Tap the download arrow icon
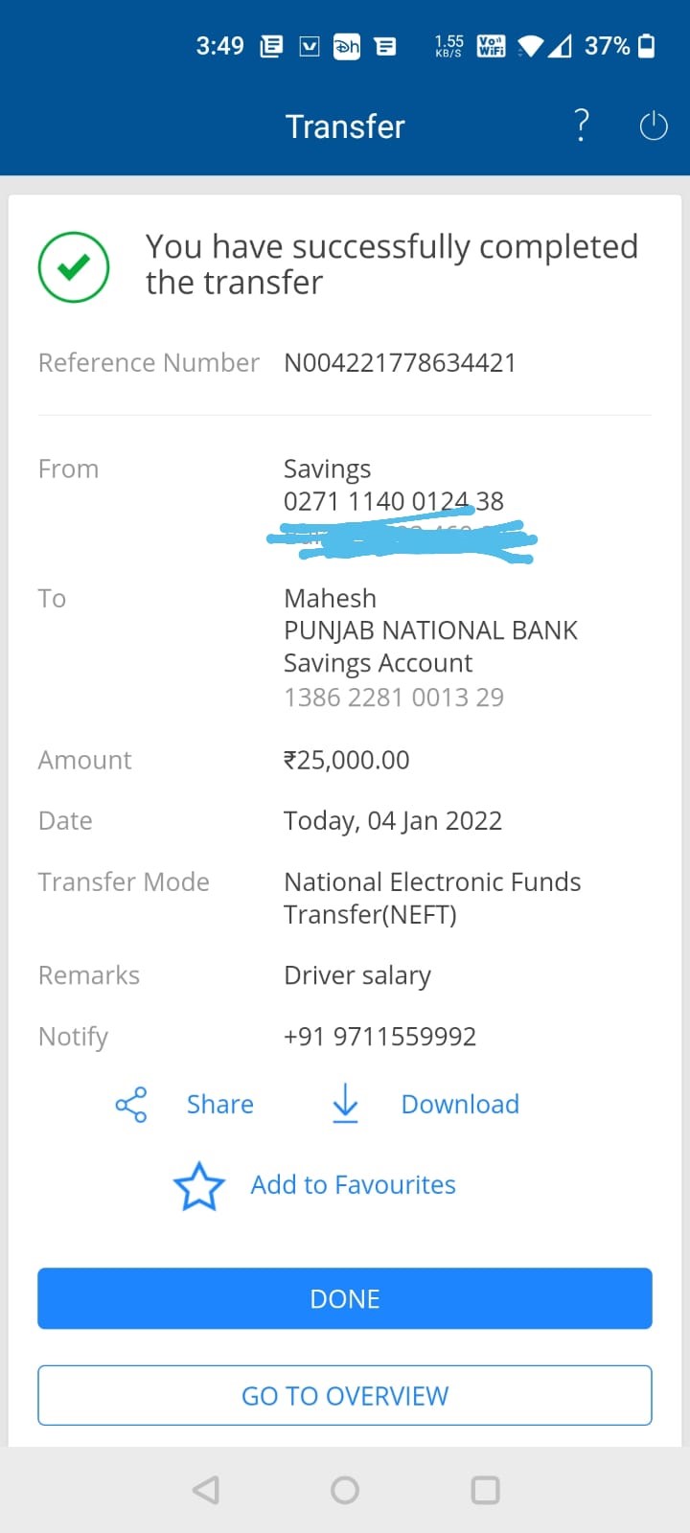The width and height of the screenshot is (690, 1533). pyautogui.click(x=345, y=1104)
